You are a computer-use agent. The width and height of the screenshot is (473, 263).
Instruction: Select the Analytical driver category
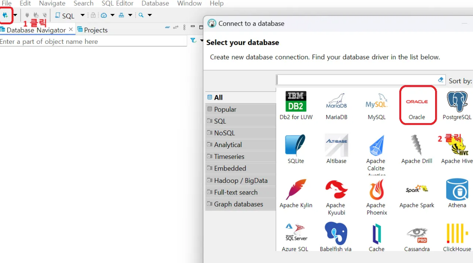240,145
